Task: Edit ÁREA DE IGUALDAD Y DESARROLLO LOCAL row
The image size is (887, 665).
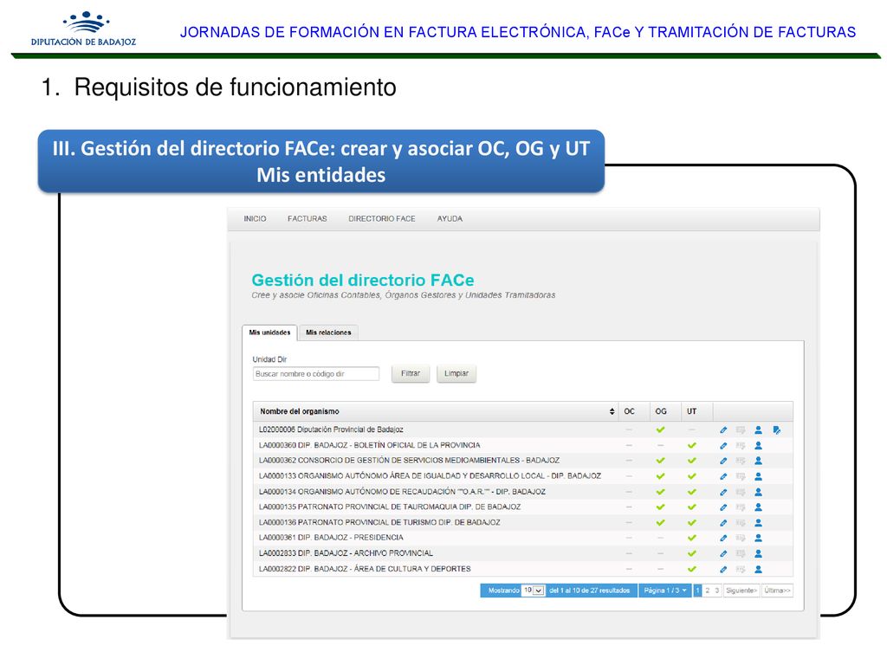Action: point(723,477)
